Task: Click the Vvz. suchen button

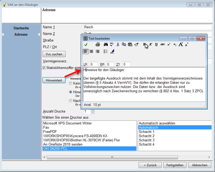Action: pos(54,54)
